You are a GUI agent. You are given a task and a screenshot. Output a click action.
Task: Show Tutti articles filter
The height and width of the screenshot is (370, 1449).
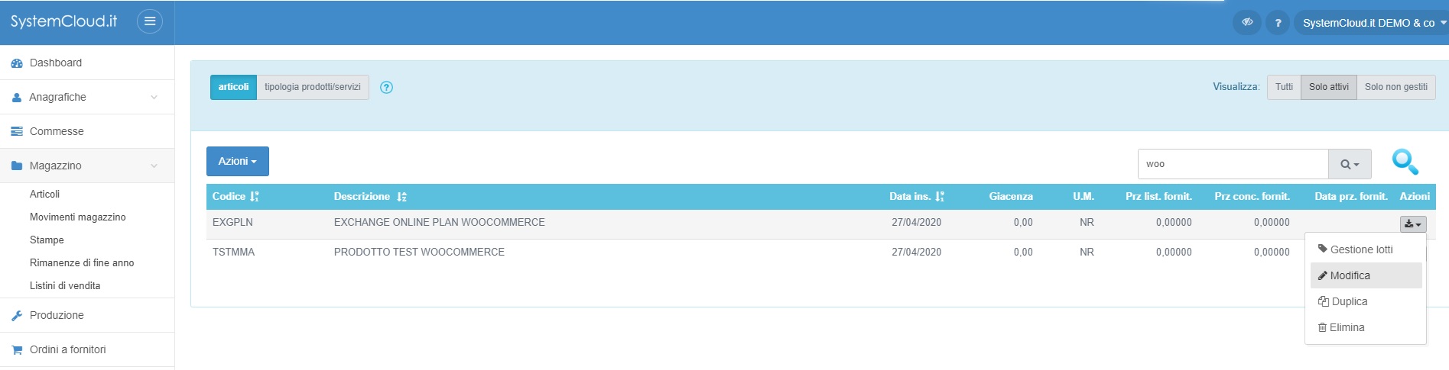coord(1284,87)
